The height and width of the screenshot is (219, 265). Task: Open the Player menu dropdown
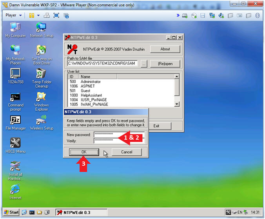pyautogui.click(x=13, y=15)
